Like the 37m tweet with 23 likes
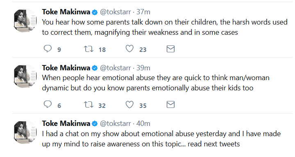Image resolution: width=295 pixels, height=157 pixels. (x=129, y=49)
